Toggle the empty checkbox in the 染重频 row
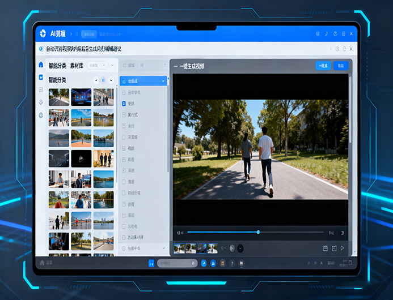The height and width of the screenshot is (300, 393). 124,137
